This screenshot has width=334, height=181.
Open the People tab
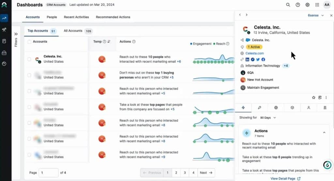(x=52, y=17)
